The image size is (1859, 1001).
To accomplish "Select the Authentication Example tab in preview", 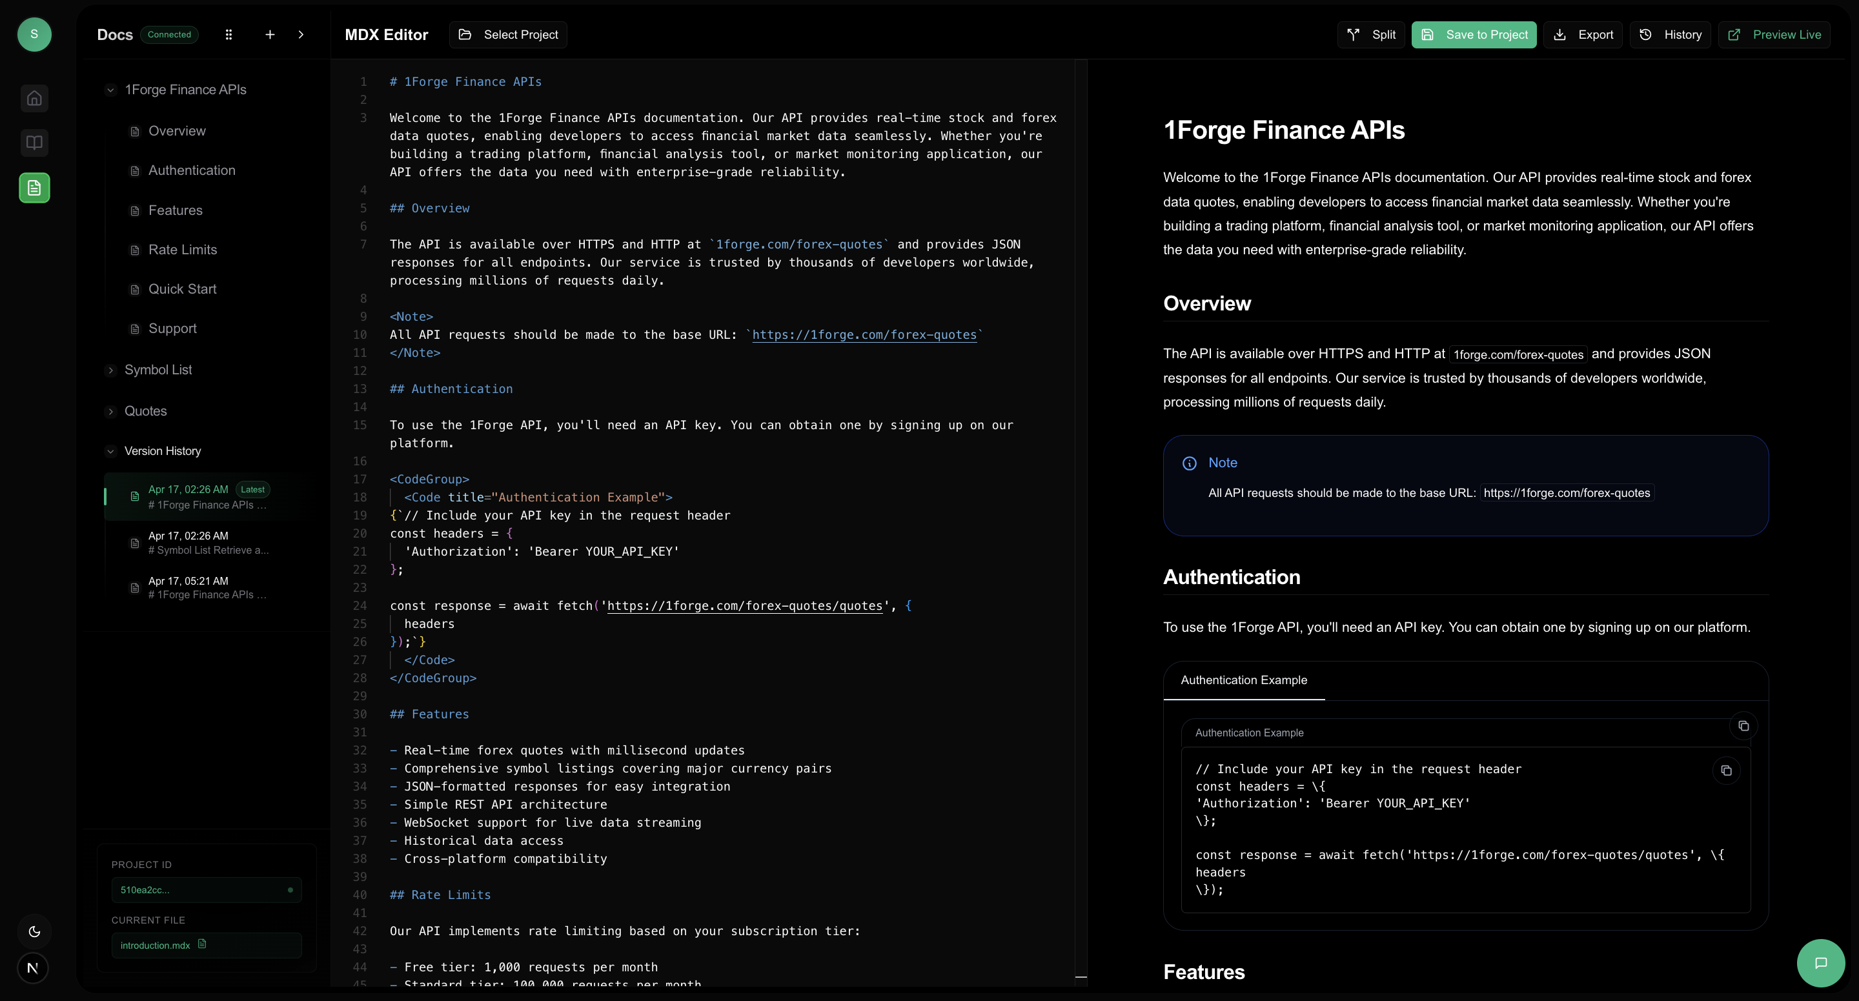I will coord(1243,680).
